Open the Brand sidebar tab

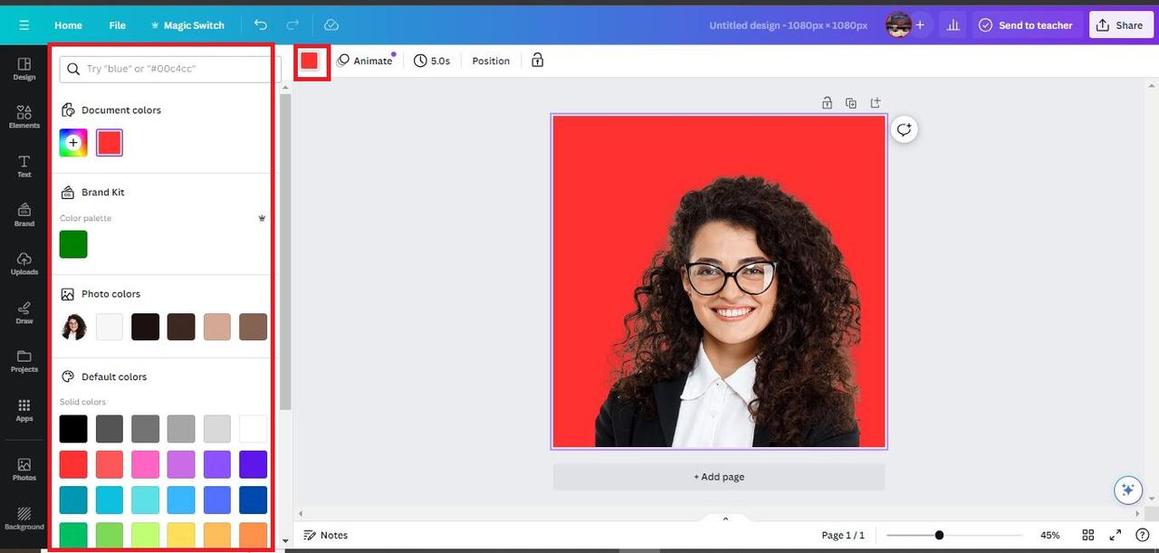coord(24,215)
